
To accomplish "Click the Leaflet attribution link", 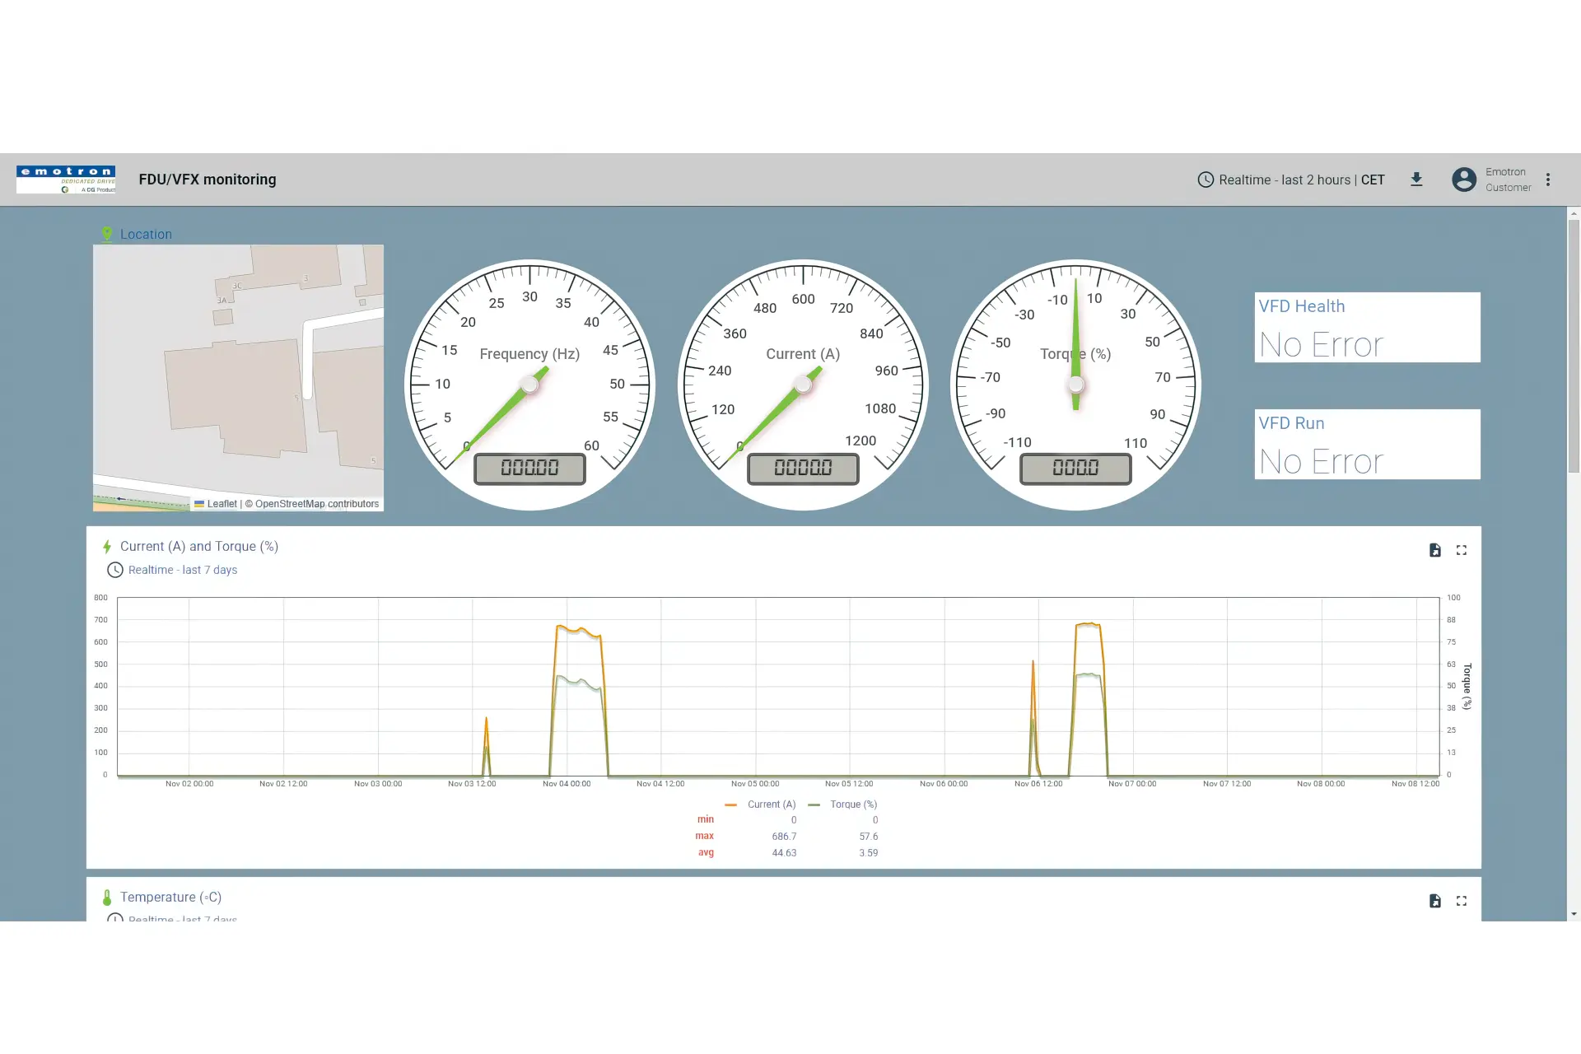I will [222, 504].
